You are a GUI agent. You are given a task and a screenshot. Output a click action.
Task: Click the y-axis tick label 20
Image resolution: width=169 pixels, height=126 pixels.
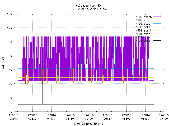[x=11, y=84]
